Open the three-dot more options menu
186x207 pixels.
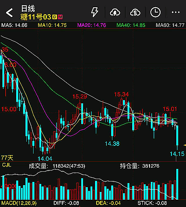point(175,12)
